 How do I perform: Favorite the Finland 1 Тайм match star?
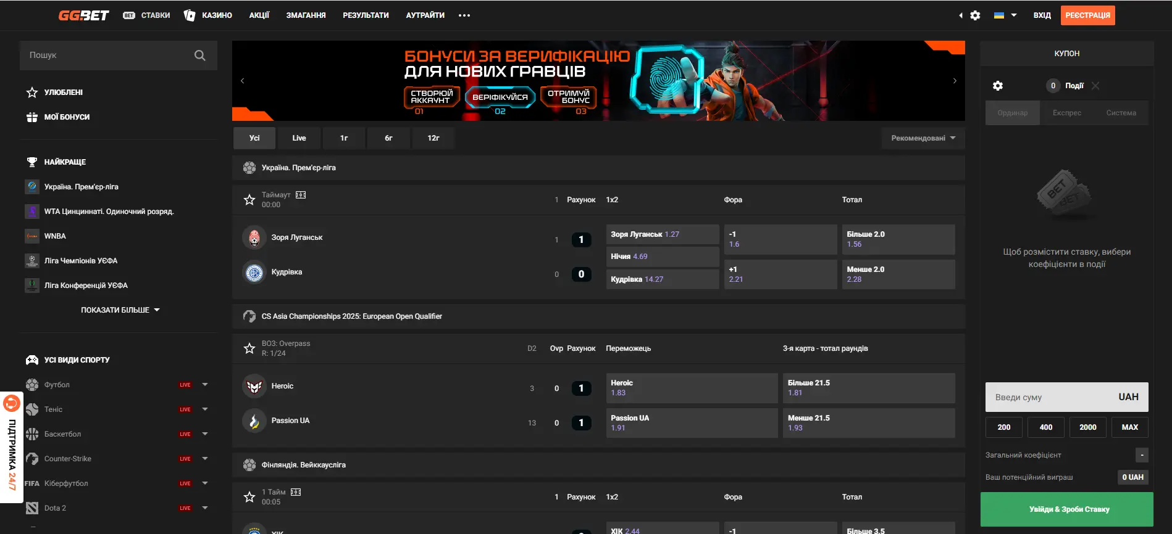coord(249,497)
